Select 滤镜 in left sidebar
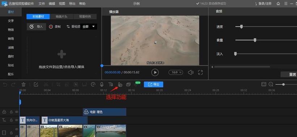Viewport: 297px width, 137px height. tap(11, 48)
